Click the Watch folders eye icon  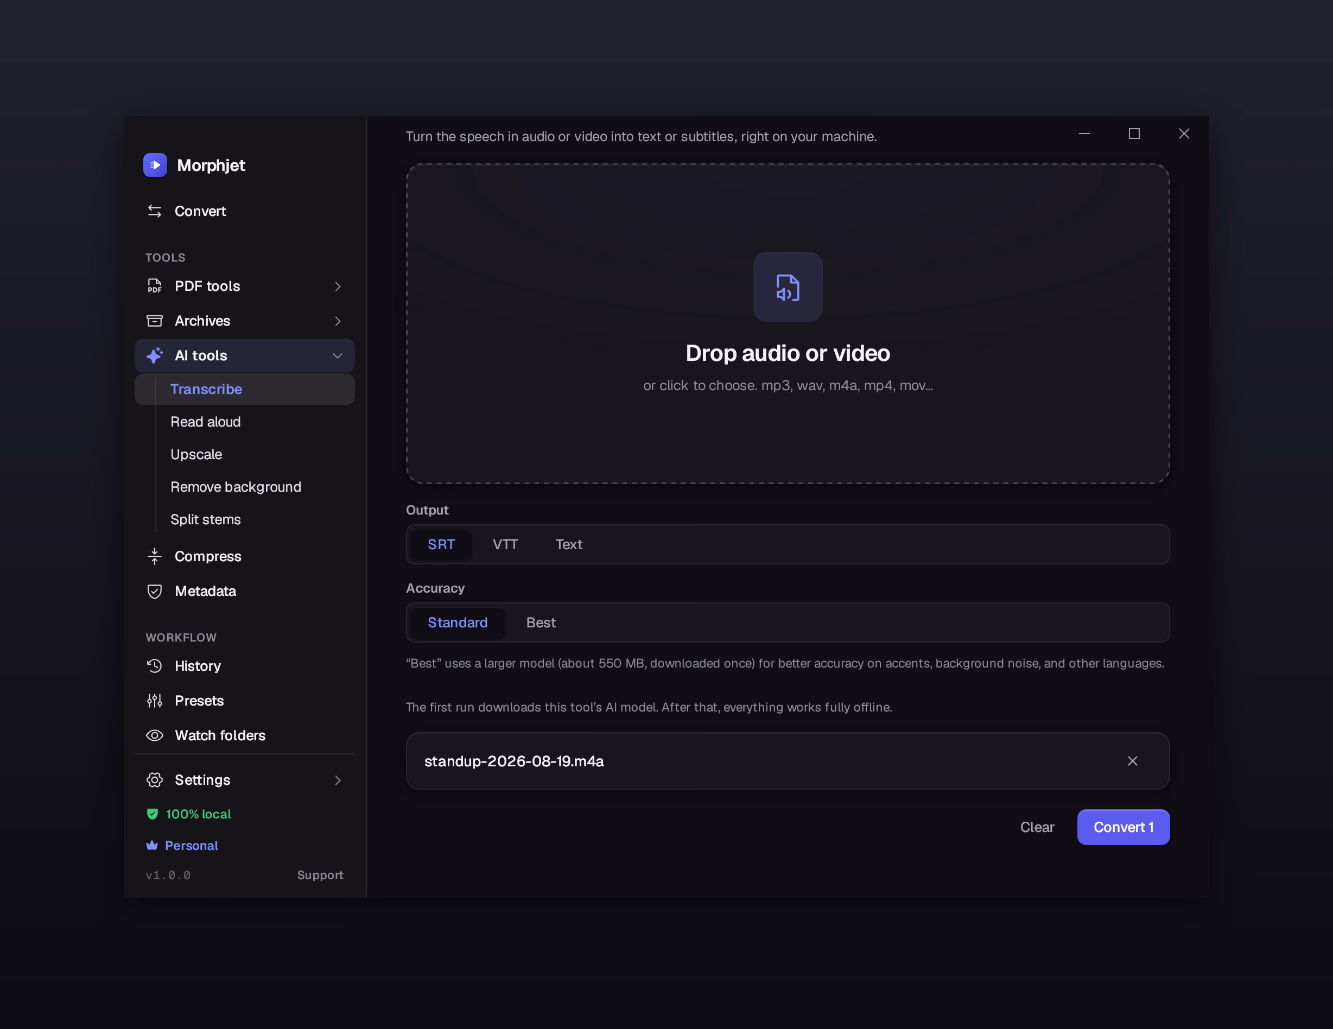[155, 735]
